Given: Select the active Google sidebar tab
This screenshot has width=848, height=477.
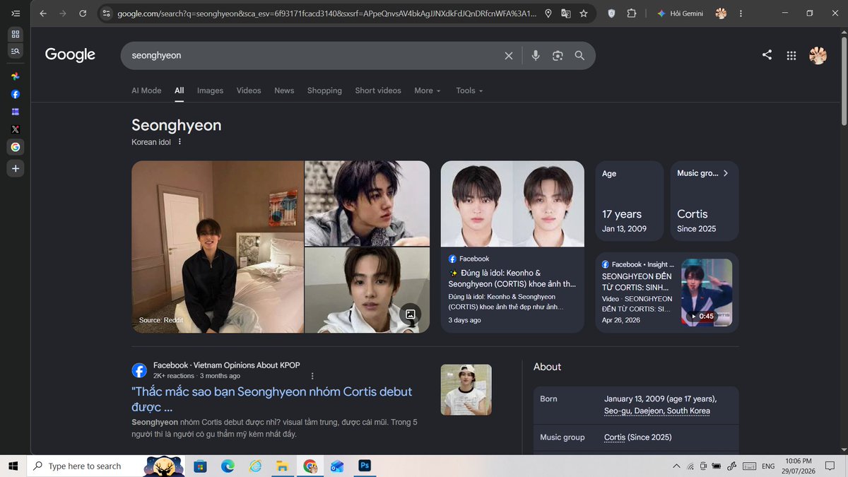Looking at the screenshot, I should pos(16,147).
